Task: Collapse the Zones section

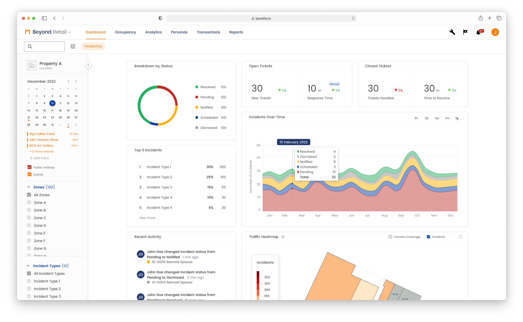Action: point(29,187)
